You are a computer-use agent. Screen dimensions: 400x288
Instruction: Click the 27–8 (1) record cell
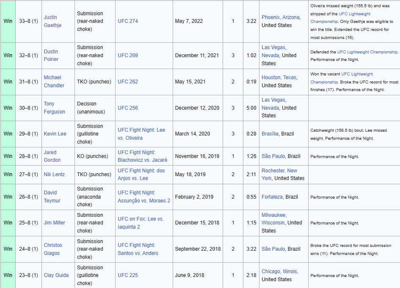click(x=29, y=174)
